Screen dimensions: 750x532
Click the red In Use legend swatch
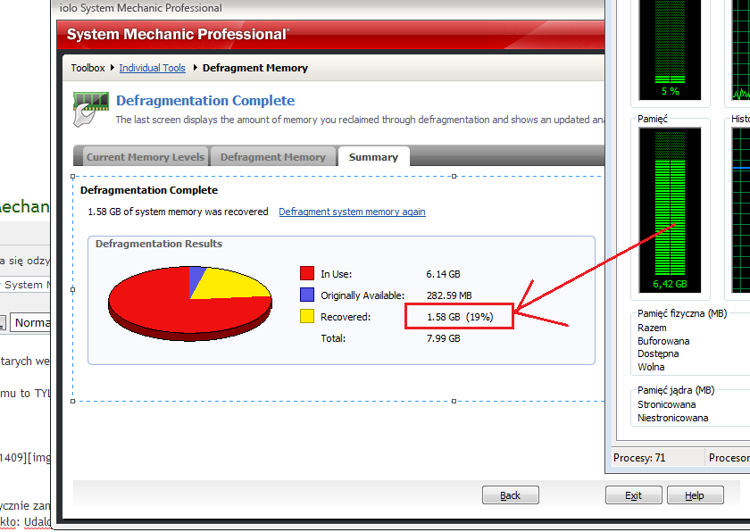coord(307,274)
